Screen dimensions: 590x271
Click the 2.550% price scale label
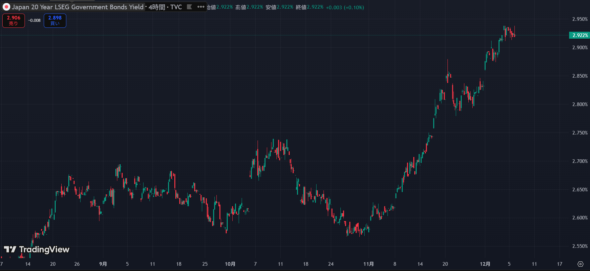coord(580,246)
